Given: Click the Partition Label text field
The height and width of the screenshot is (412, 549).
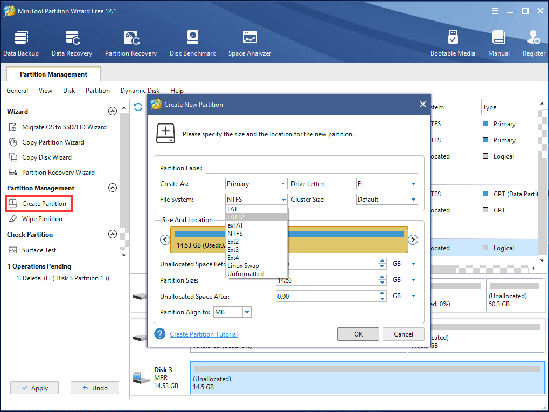Looking at the screenshot, I should tap(311, 168).
